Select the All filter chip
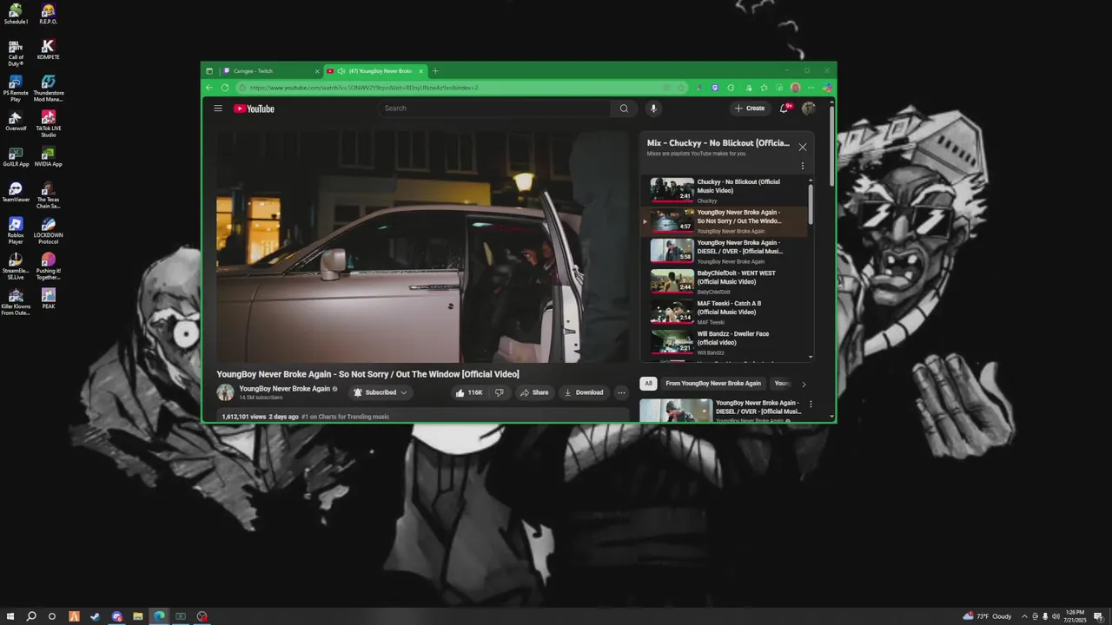The height and width of the screenshot is (625, 1112). (648, 383)
